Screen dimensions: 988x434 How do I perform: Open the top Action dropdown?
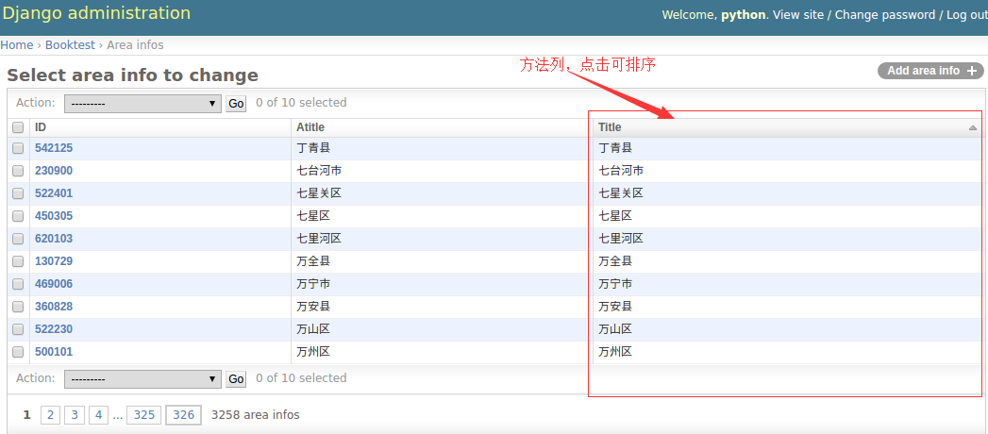click(x=142, y=104)
